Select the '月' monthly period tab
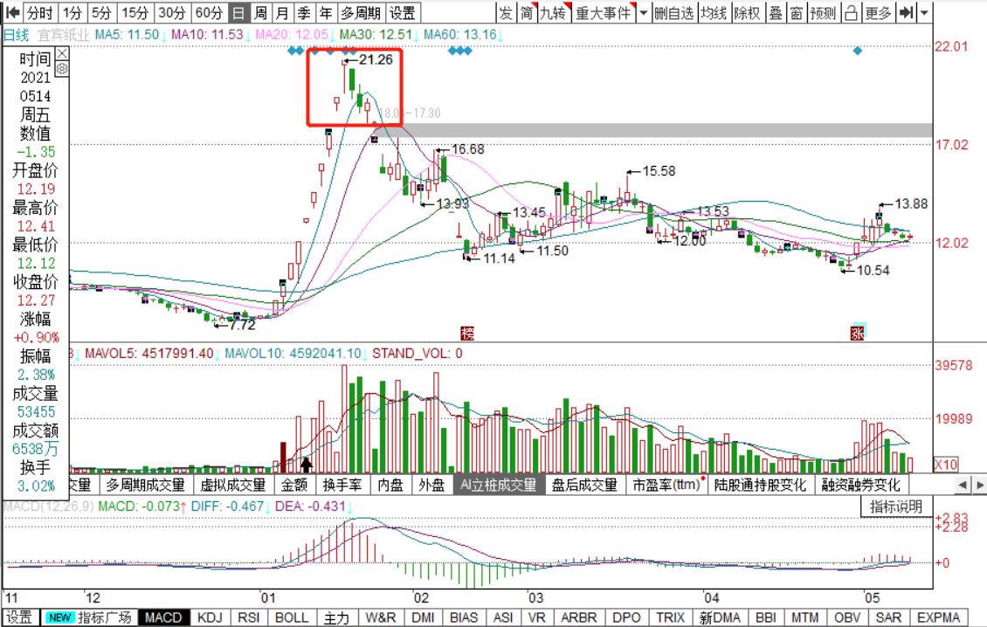The image size is (987, 627). point(282,12)
